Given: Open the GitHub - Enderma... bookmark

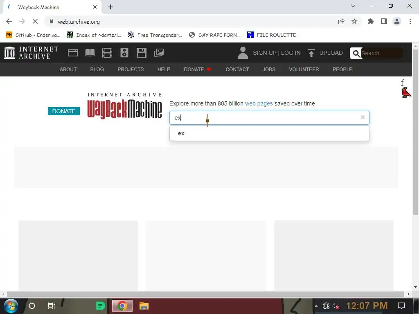Looking at the screenshot, I should click(x=33, y=35).
